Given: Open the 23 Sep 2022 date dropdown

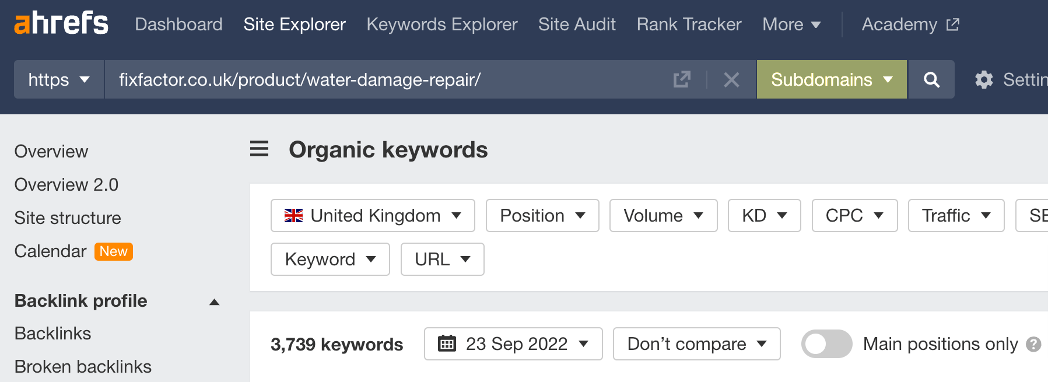Looking at the screenshot, I should [513, 344].
